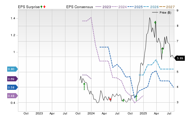Click the 0.58 EPS consensus label
192x115 pixels.
coord(12,87)
